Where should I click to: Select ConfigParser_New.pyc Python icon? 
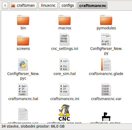(x=23, y=65)
